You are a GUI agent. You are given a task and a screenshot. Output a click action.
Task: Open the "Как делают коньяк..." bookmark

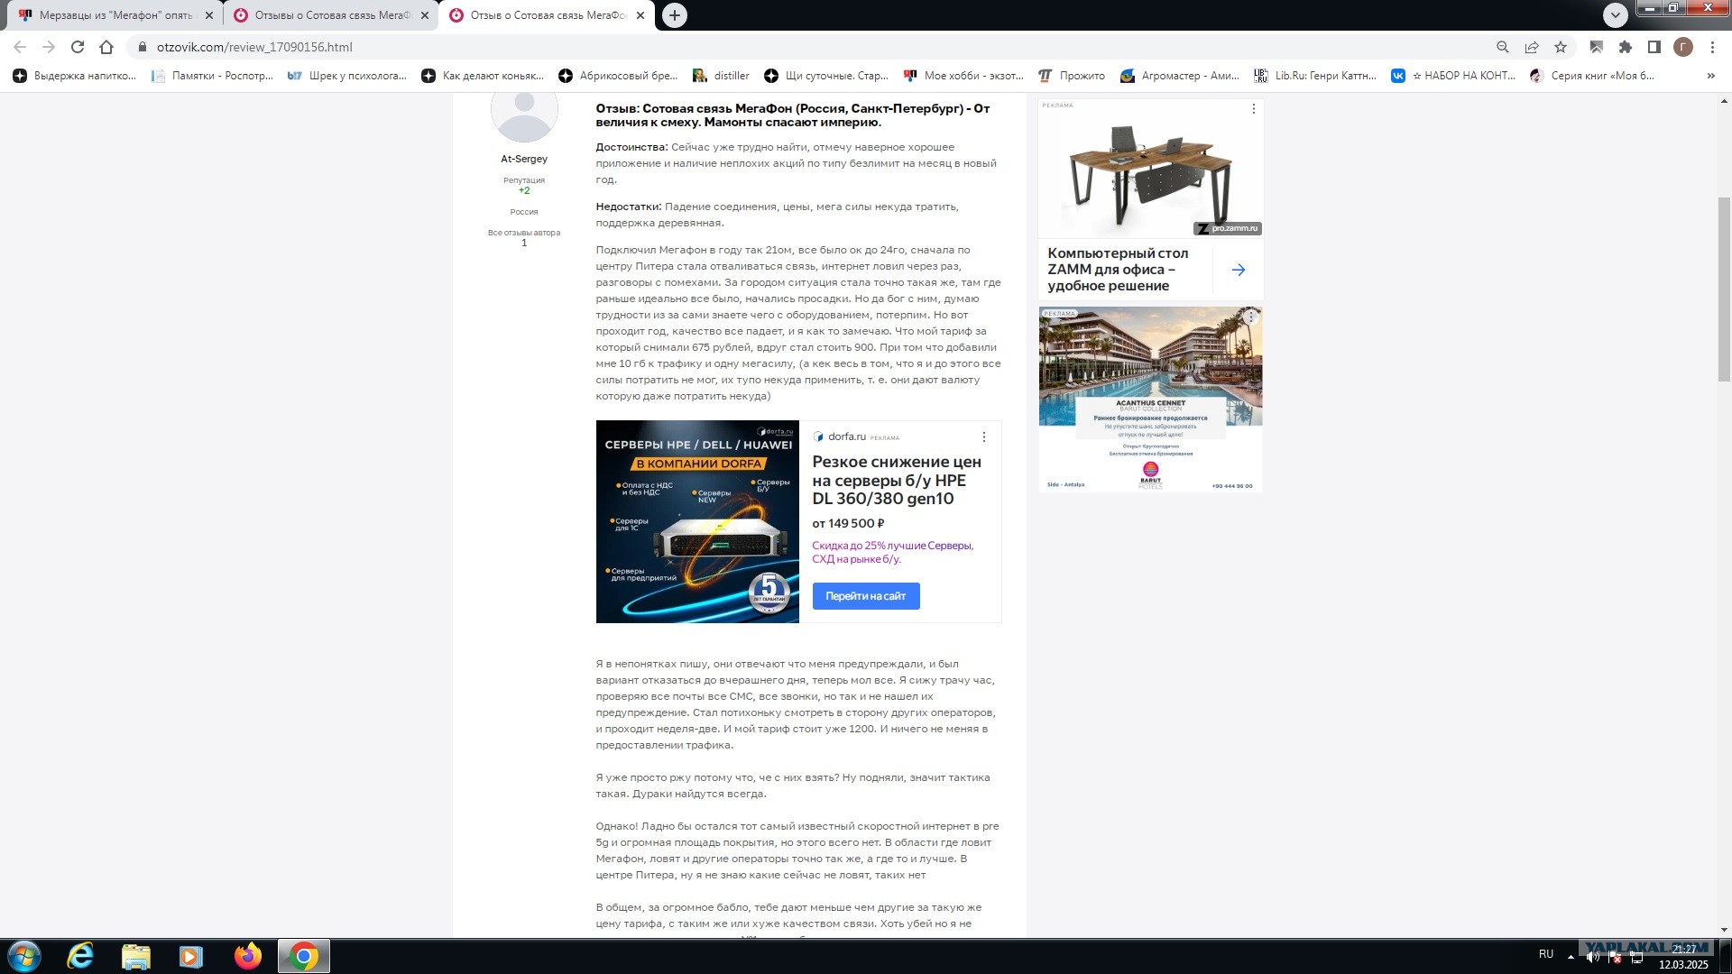[x=483, y=76]
